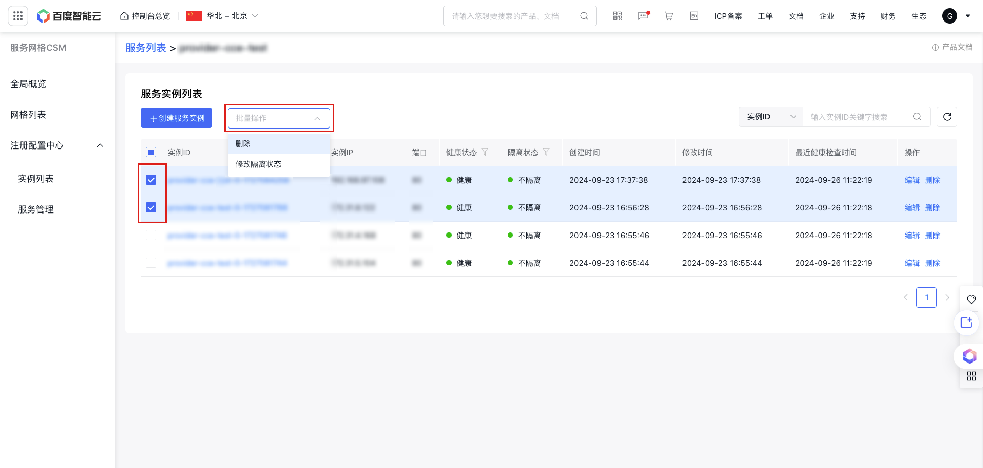Click the 产品文档 info icon

click(x=935, y=47)
